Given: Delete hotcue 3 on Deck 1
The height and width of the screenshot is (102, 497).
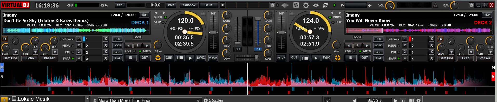Looking at the screenshot, I should [x=106, y=52].
